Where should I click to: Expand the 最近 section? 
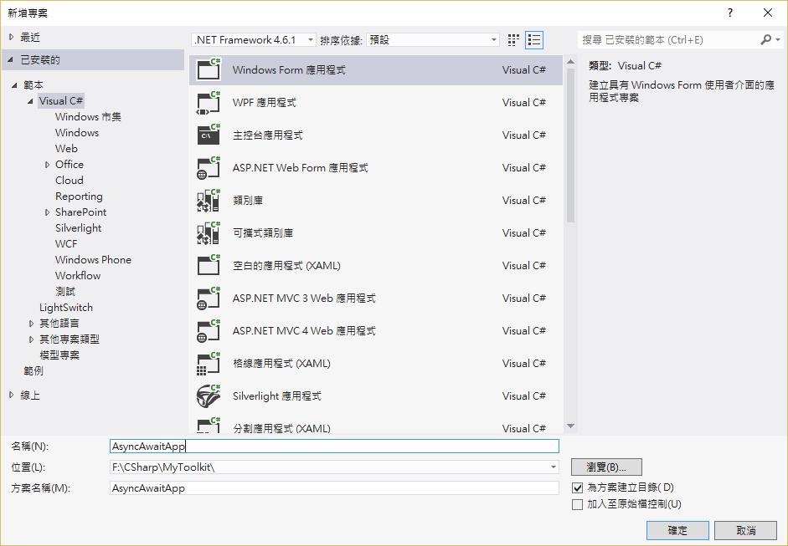coord(11,37)
